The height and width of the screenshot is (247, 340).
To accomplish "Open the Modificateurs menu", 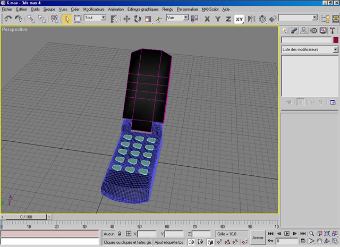I will 93,10.
